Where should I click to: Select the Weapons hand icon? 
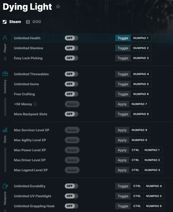click(x=5, y=186)
